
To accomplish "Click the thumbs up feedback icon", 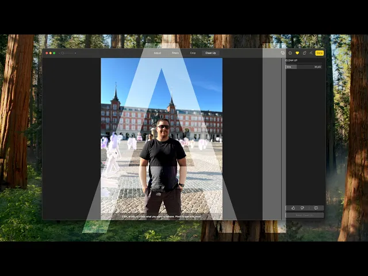I will pos(293,208).
